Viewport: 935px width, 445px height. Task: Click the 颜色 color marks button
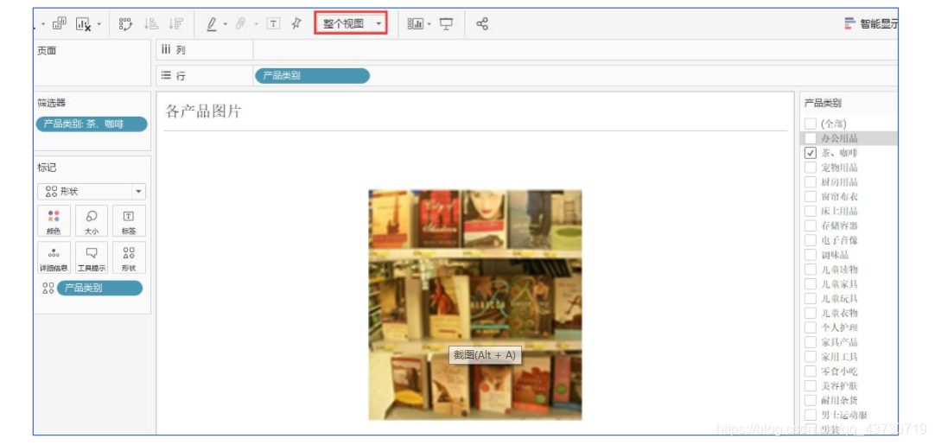coord(54,221)
